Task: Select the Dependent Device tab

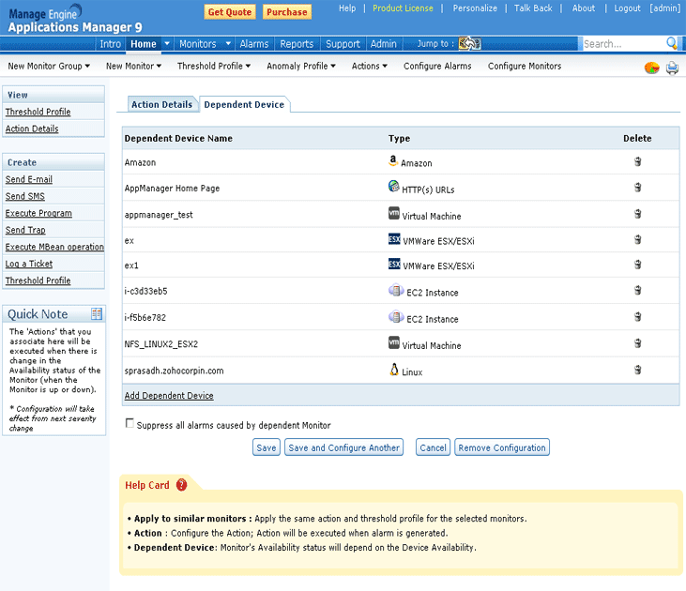Action: coord(244,104)
